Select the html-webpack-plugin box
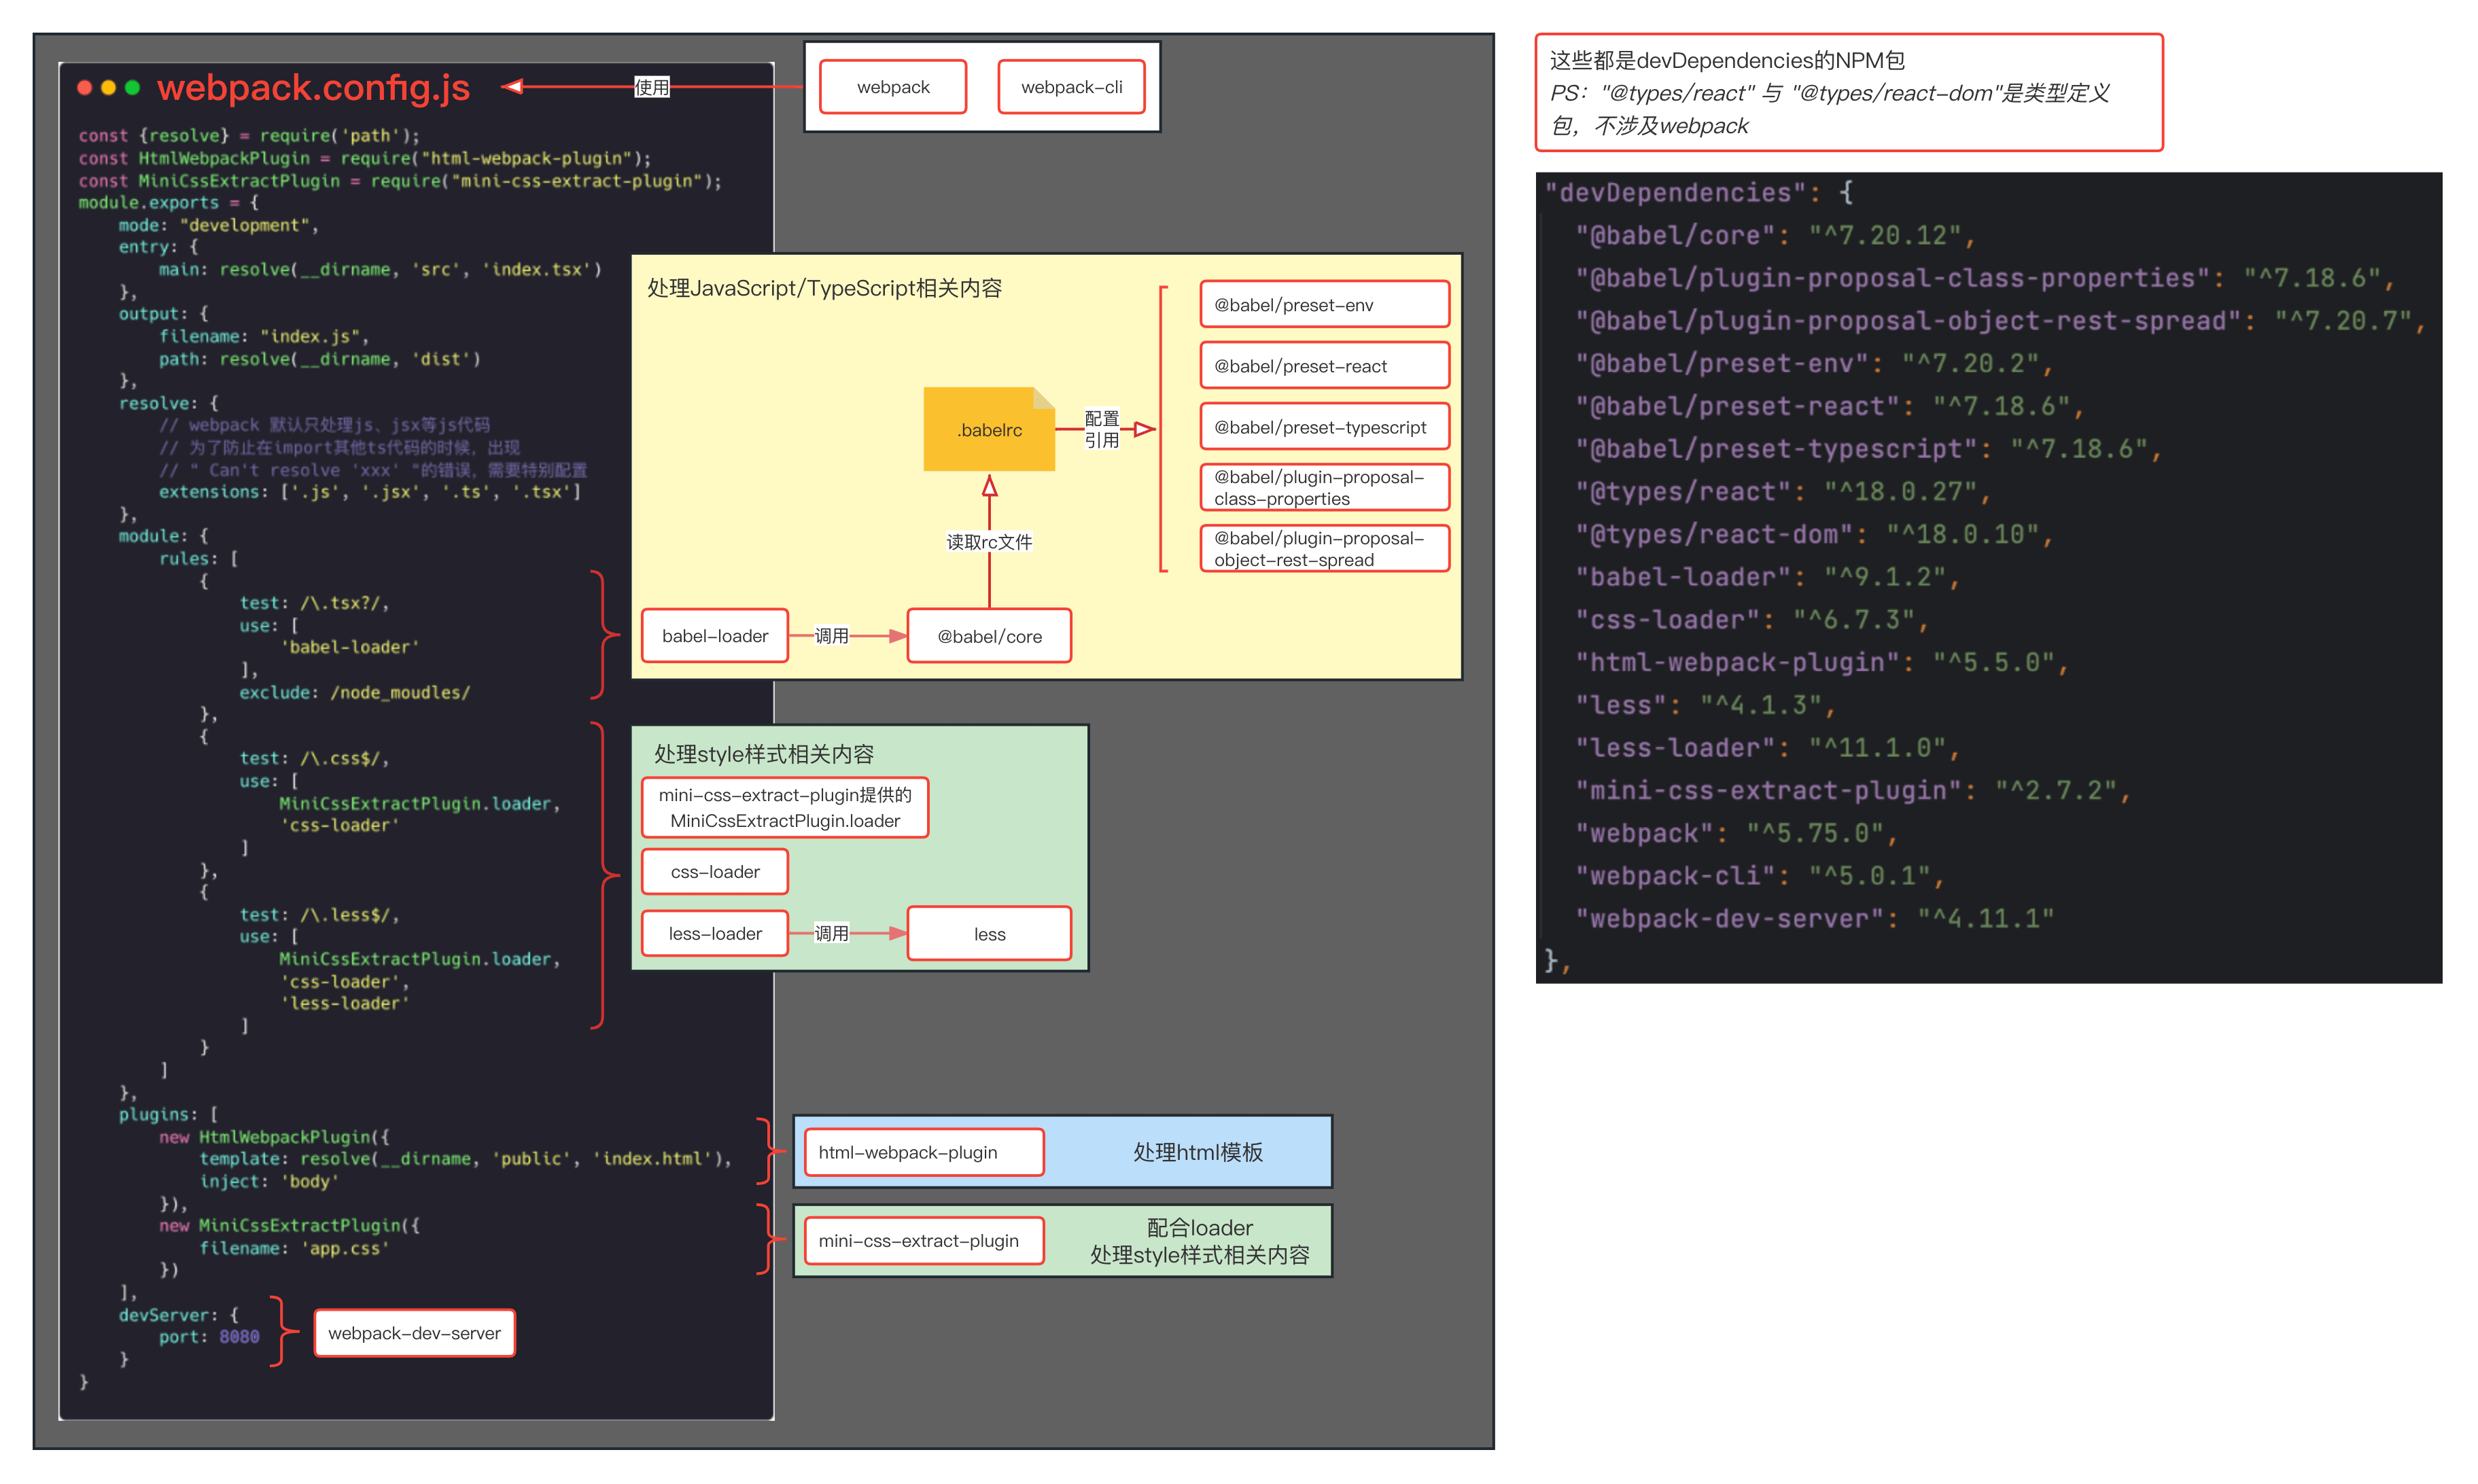The height and width of the screenshot is (1484, 2478). point(925,1152)
